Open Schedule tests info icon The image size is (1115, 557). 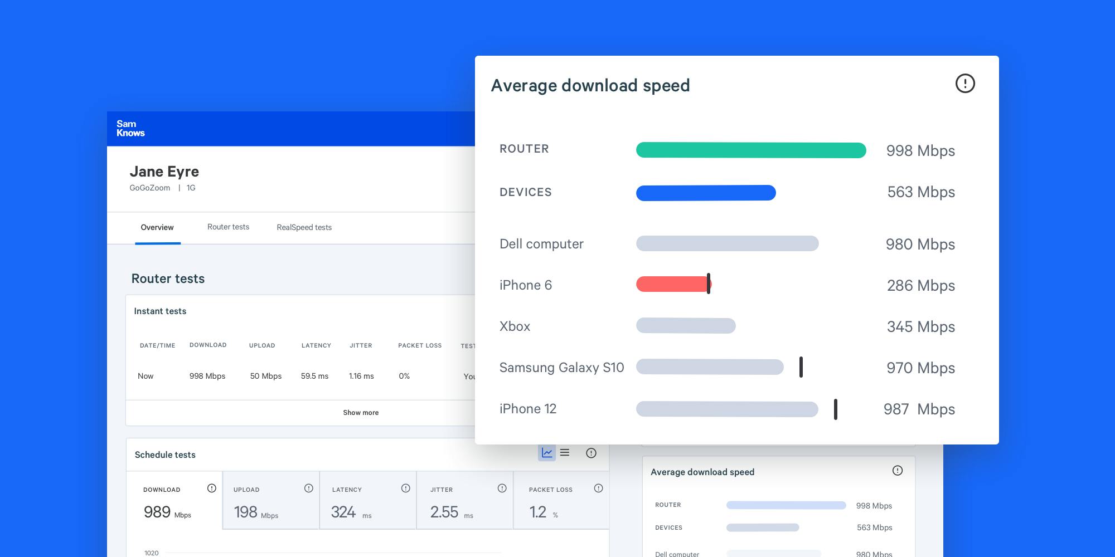click(592, 453)
